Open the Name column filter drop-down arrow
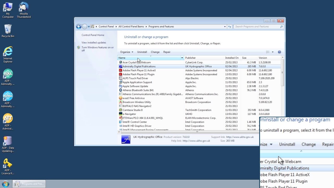 tap(182, 58)
